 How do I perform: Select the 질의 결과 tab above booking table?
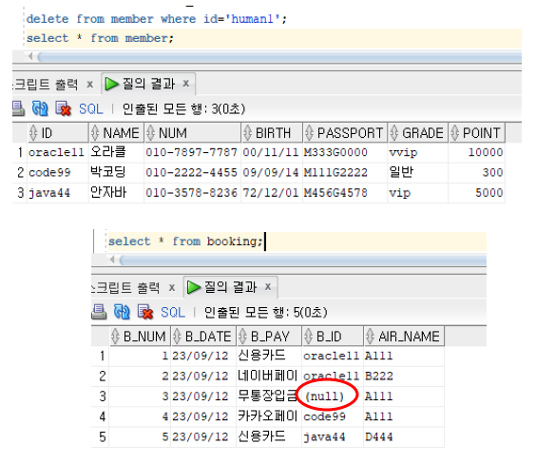pyautogui.click(x=230, y=287)
